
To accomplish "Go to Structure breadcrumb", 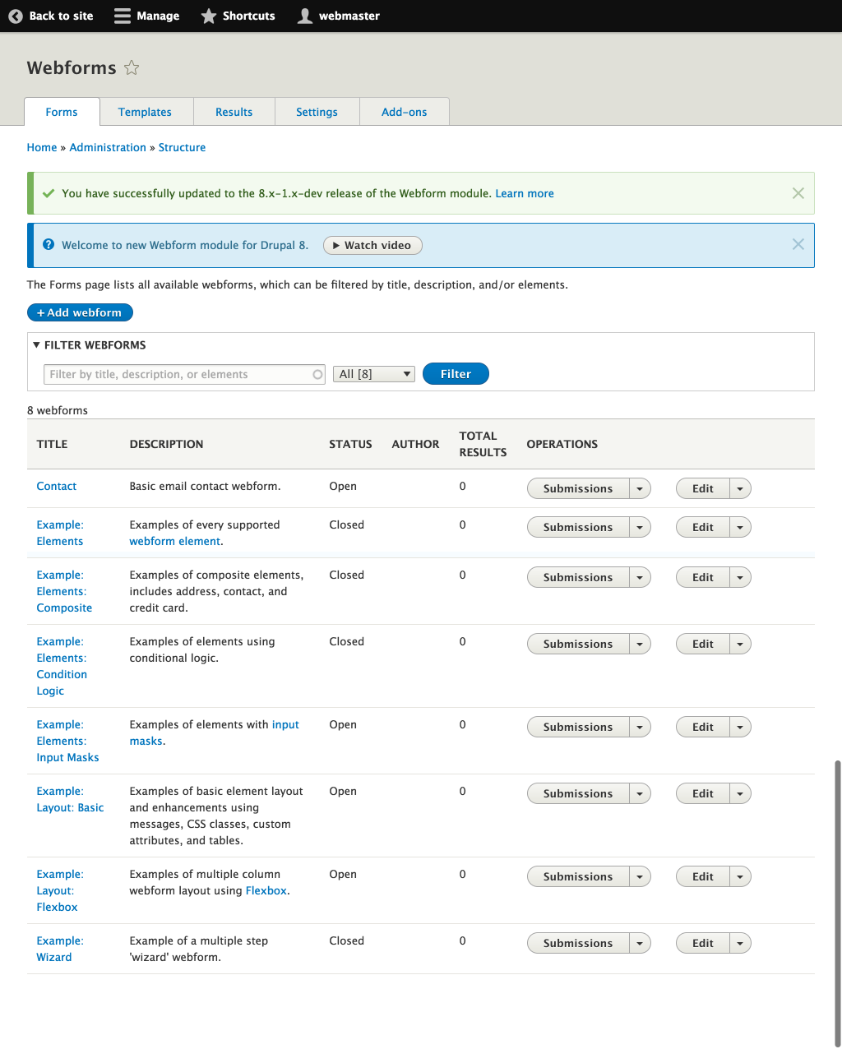I will pyautogui.click(x=182, y=147).
